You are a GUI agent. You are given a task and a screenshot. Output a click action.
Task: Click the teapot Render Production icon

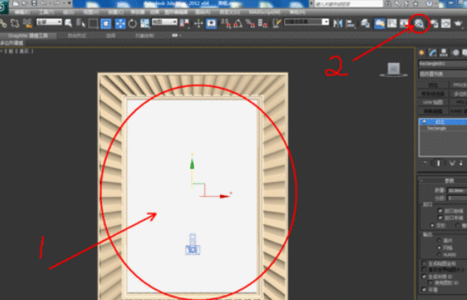(x=459, y=23)
